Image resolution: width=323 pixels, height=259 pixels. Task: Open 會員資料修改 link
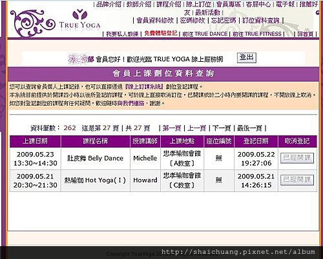point(155,21)
